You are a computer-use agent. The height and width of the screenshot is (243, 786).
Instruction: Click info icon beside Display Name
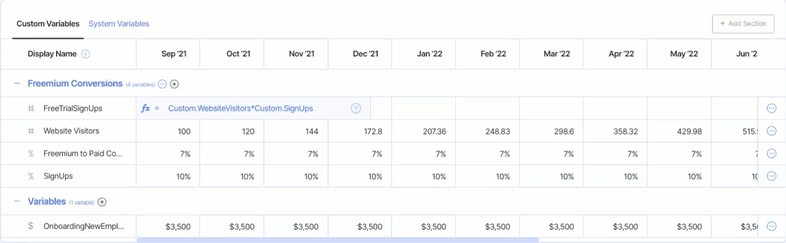pyautogui.click(x=86, y=54)
